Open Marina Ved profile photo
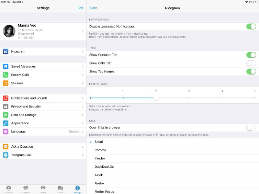This screenshot has height=194, width=259. 9,31
